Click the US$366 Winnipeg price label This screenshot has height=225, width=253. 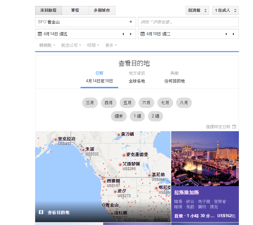pyautogui.click(x=158, y=179)
